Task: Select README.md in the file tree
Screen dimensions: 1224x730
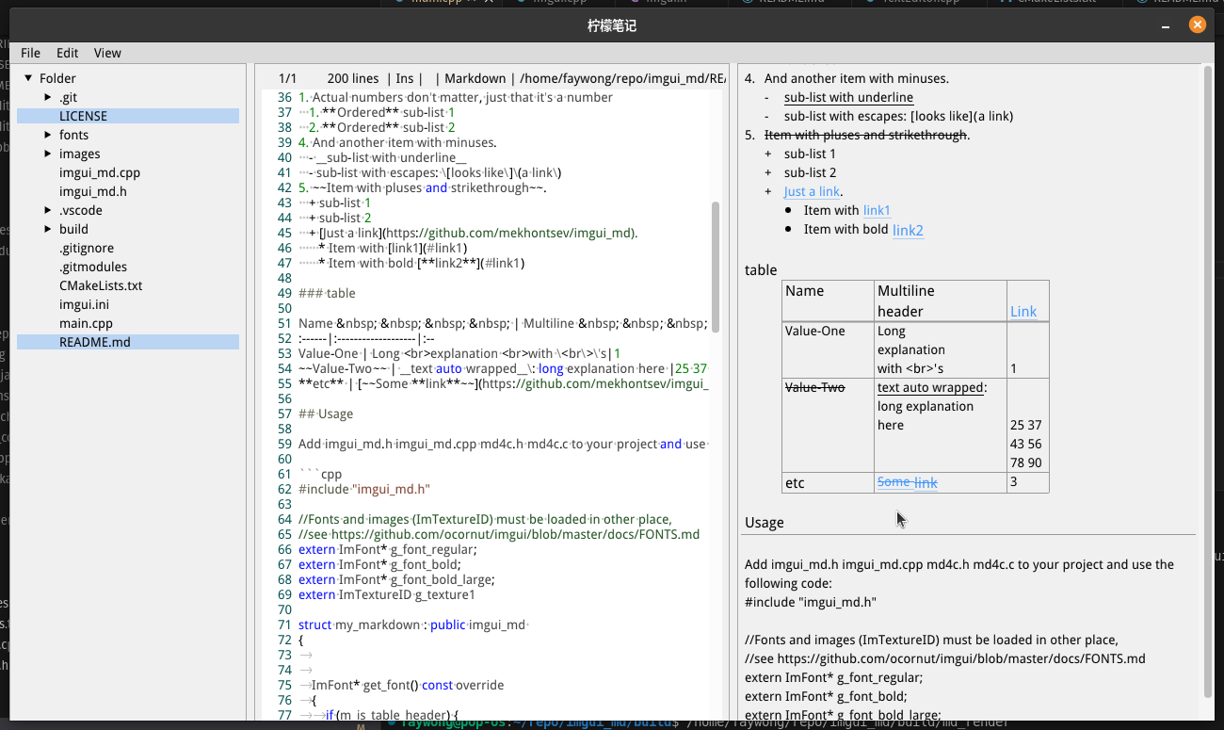Action: (94, 342)
